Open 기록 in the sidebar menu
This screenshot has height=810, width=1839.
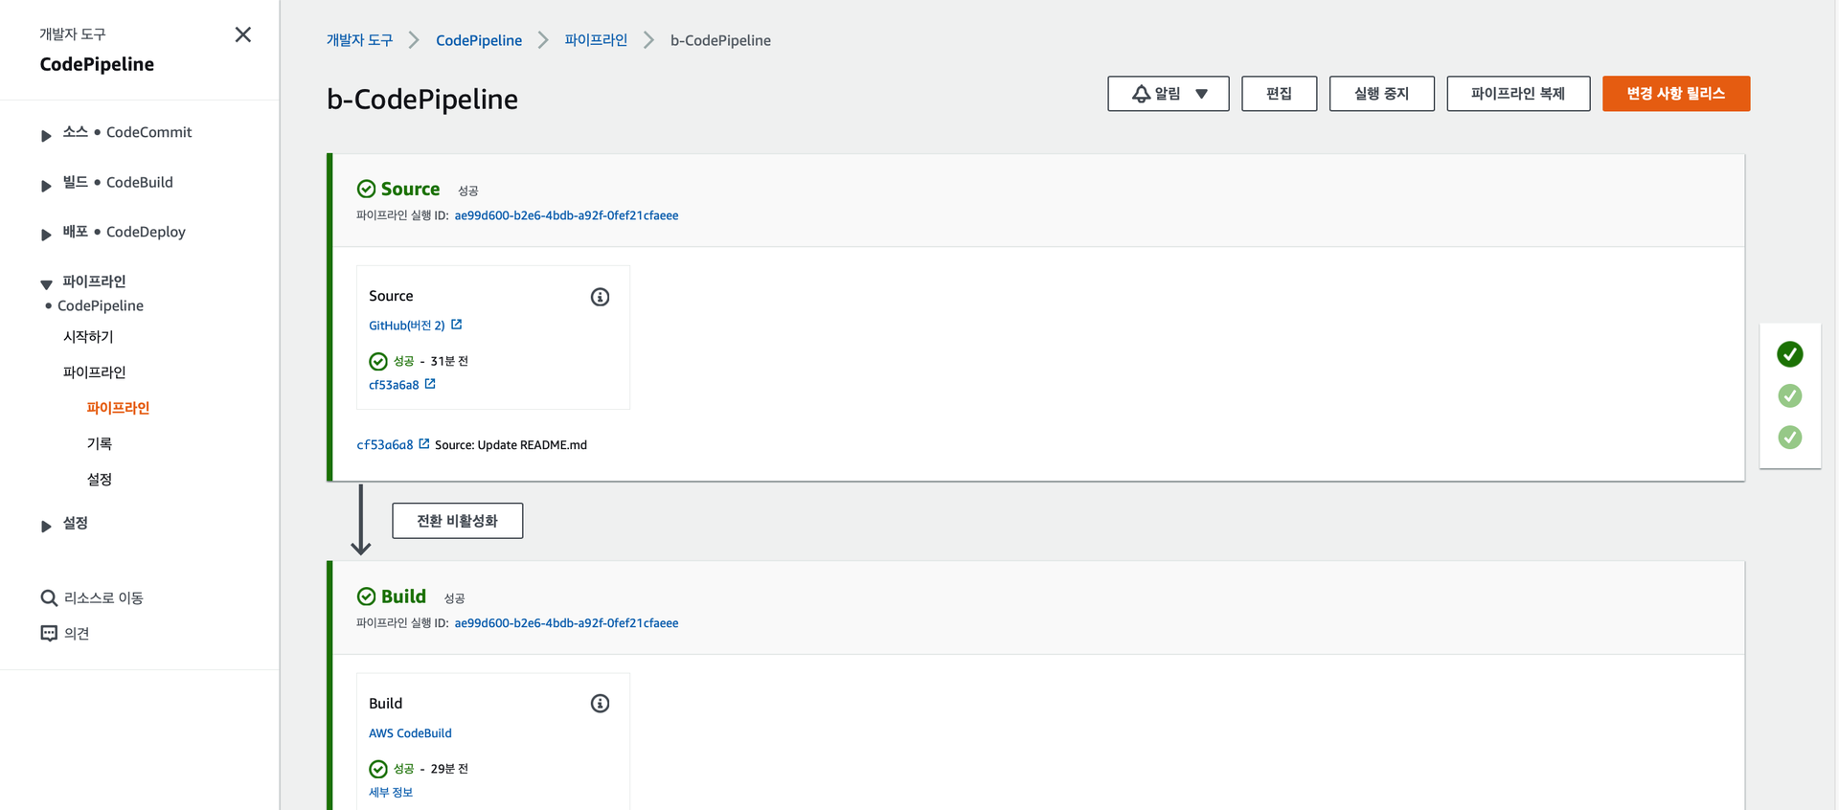100,443
